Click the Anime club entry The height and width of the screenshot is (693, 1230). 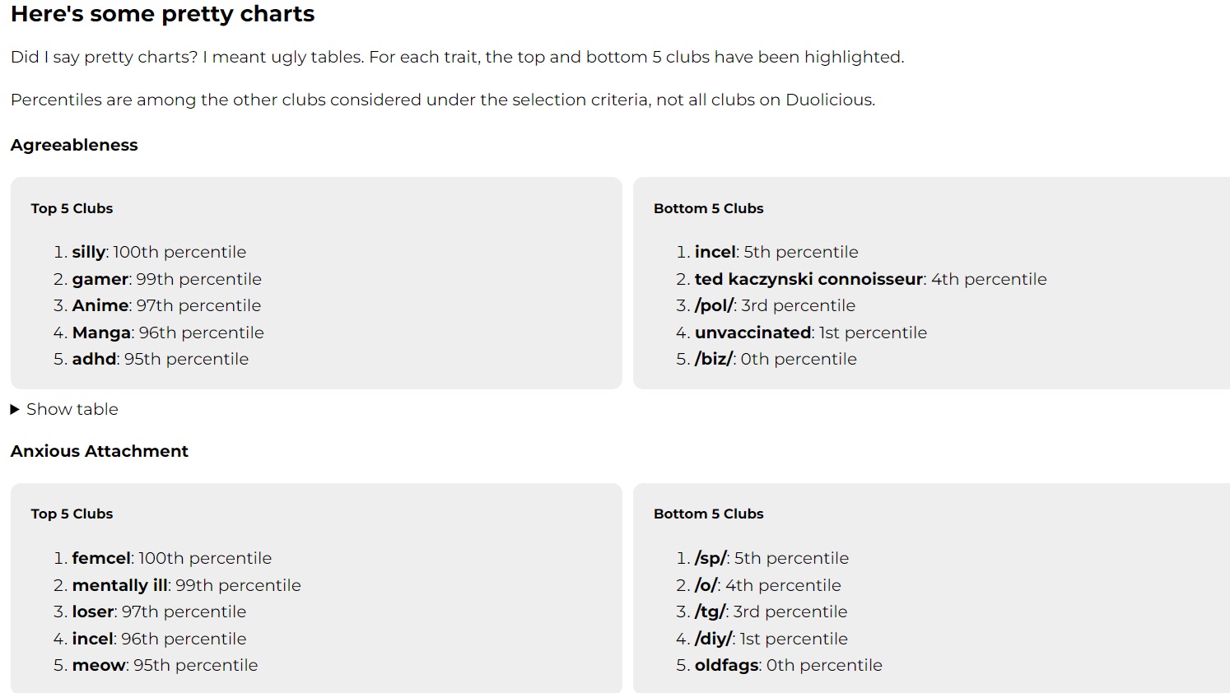100,305
